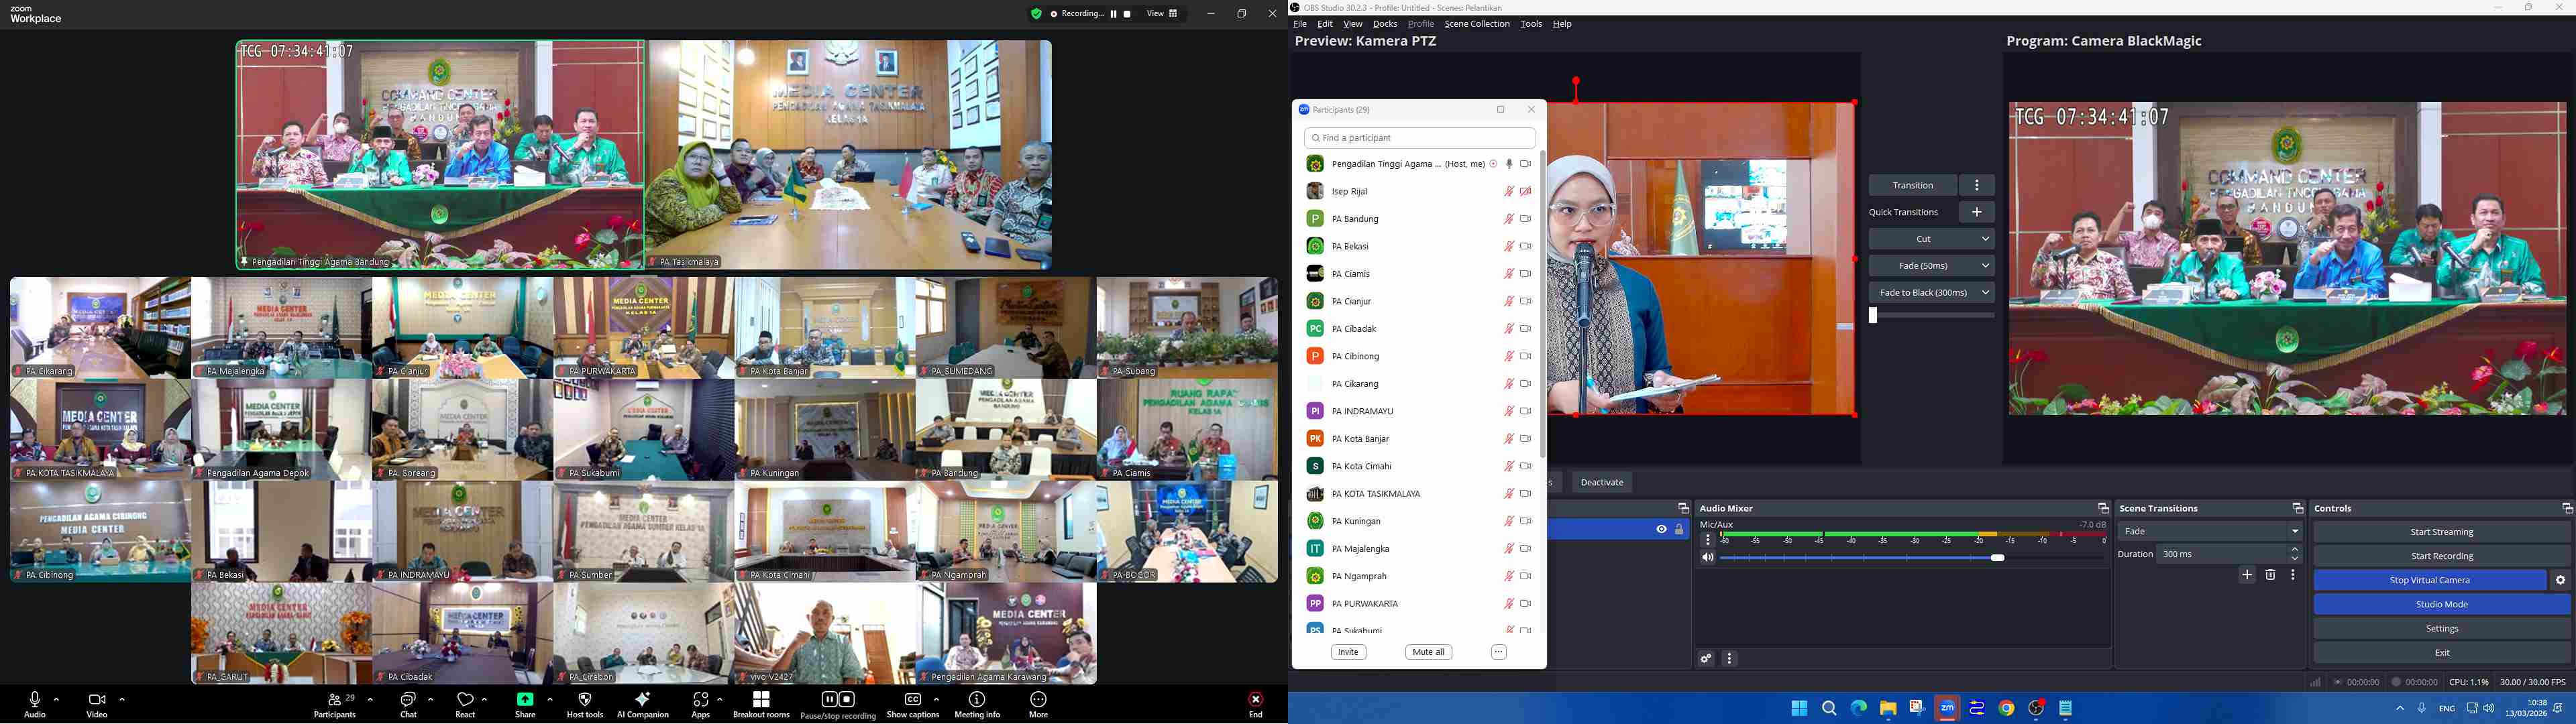Image resolution: width=2576 pixels, height=724 pixels.
Task: Expand Fade scene transition dropdown
Action: coord(2294,532)
